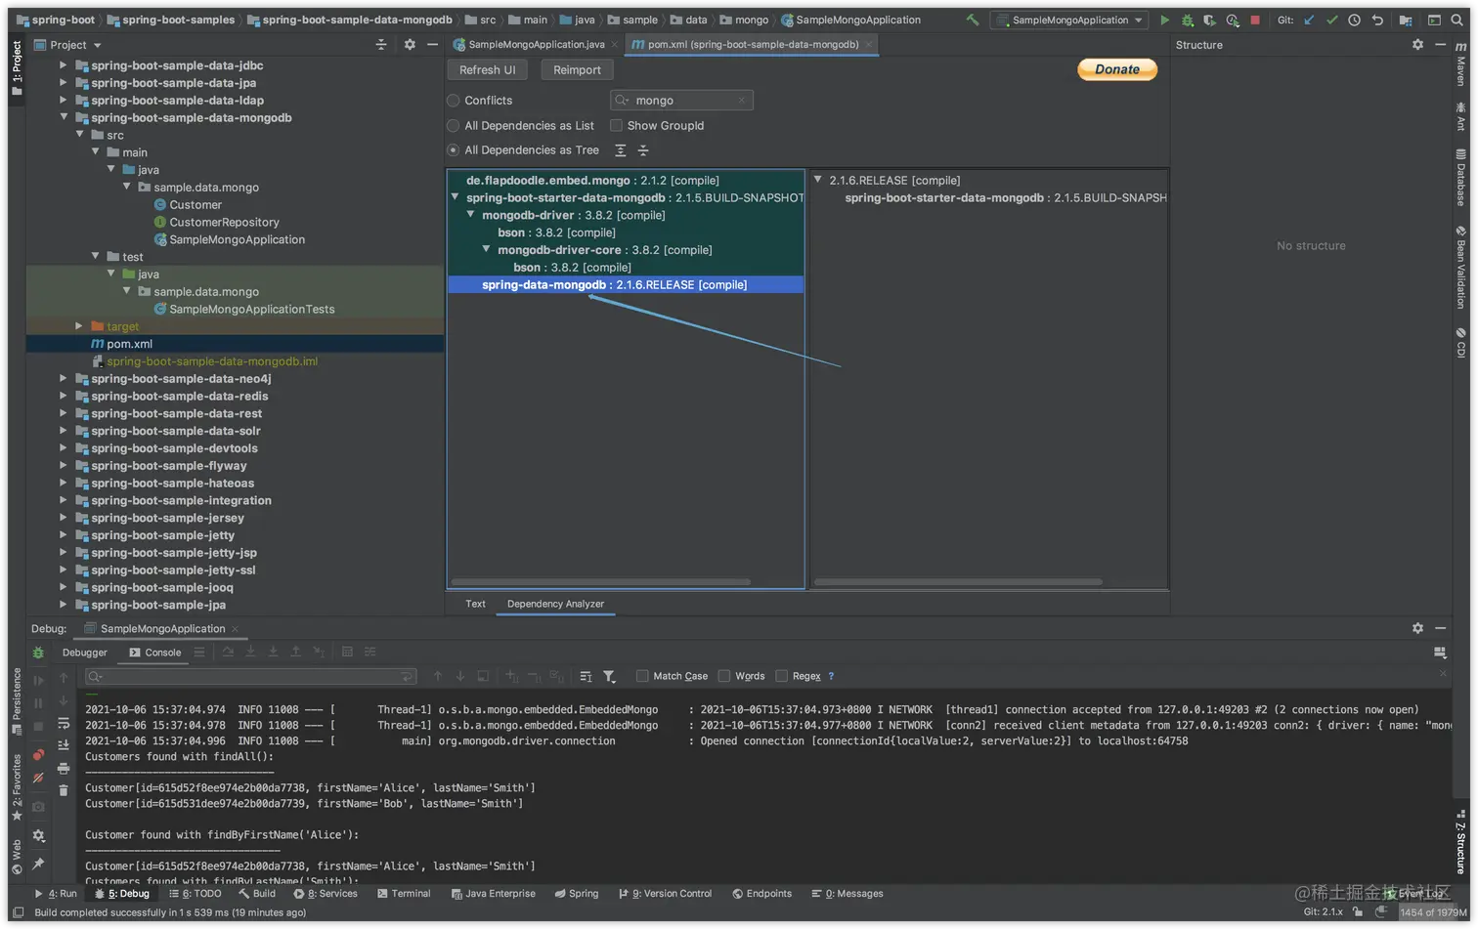Enable Regex checkbox in console search
The height and width of the screenshot is (929, 1478).
tap(781, 676)
